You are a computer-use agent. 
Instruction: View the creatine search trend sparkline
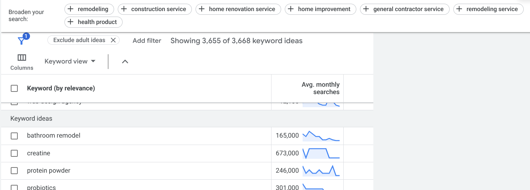tap(321, 153)
